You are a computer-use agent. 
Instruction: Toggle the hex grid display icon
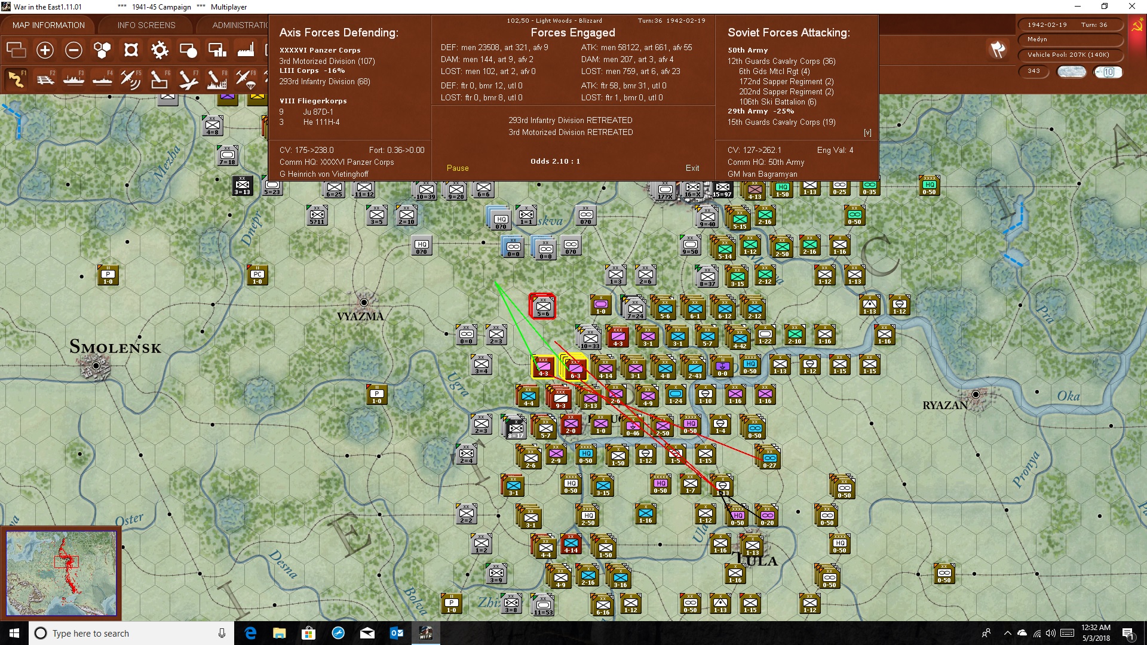pos(102,50)
